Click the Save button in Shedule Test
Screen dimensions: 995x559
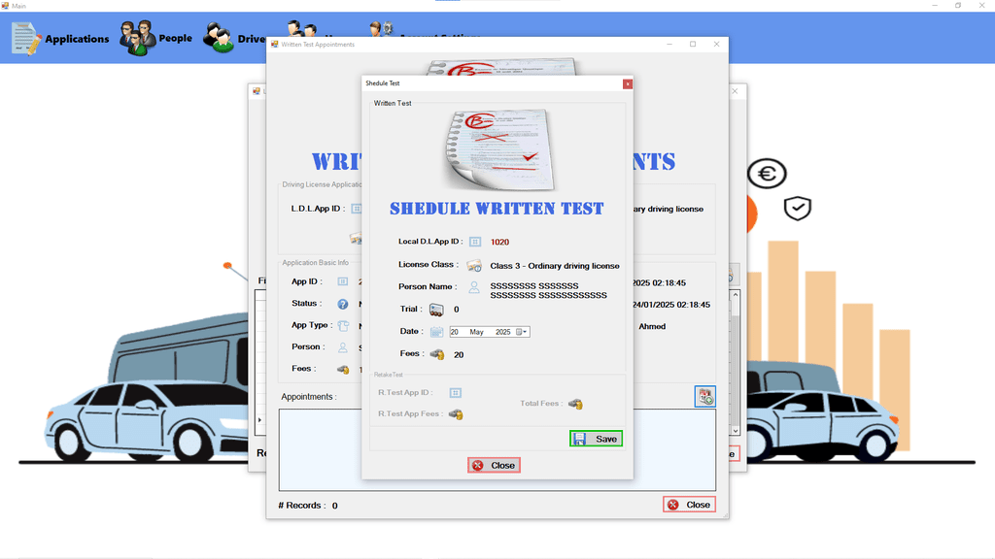coord(596,439)
